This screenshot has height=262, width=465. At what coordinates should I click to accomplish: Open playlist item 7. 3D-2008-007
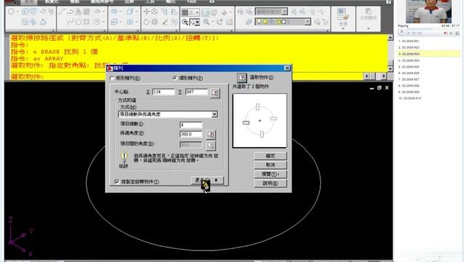point(408,79)
